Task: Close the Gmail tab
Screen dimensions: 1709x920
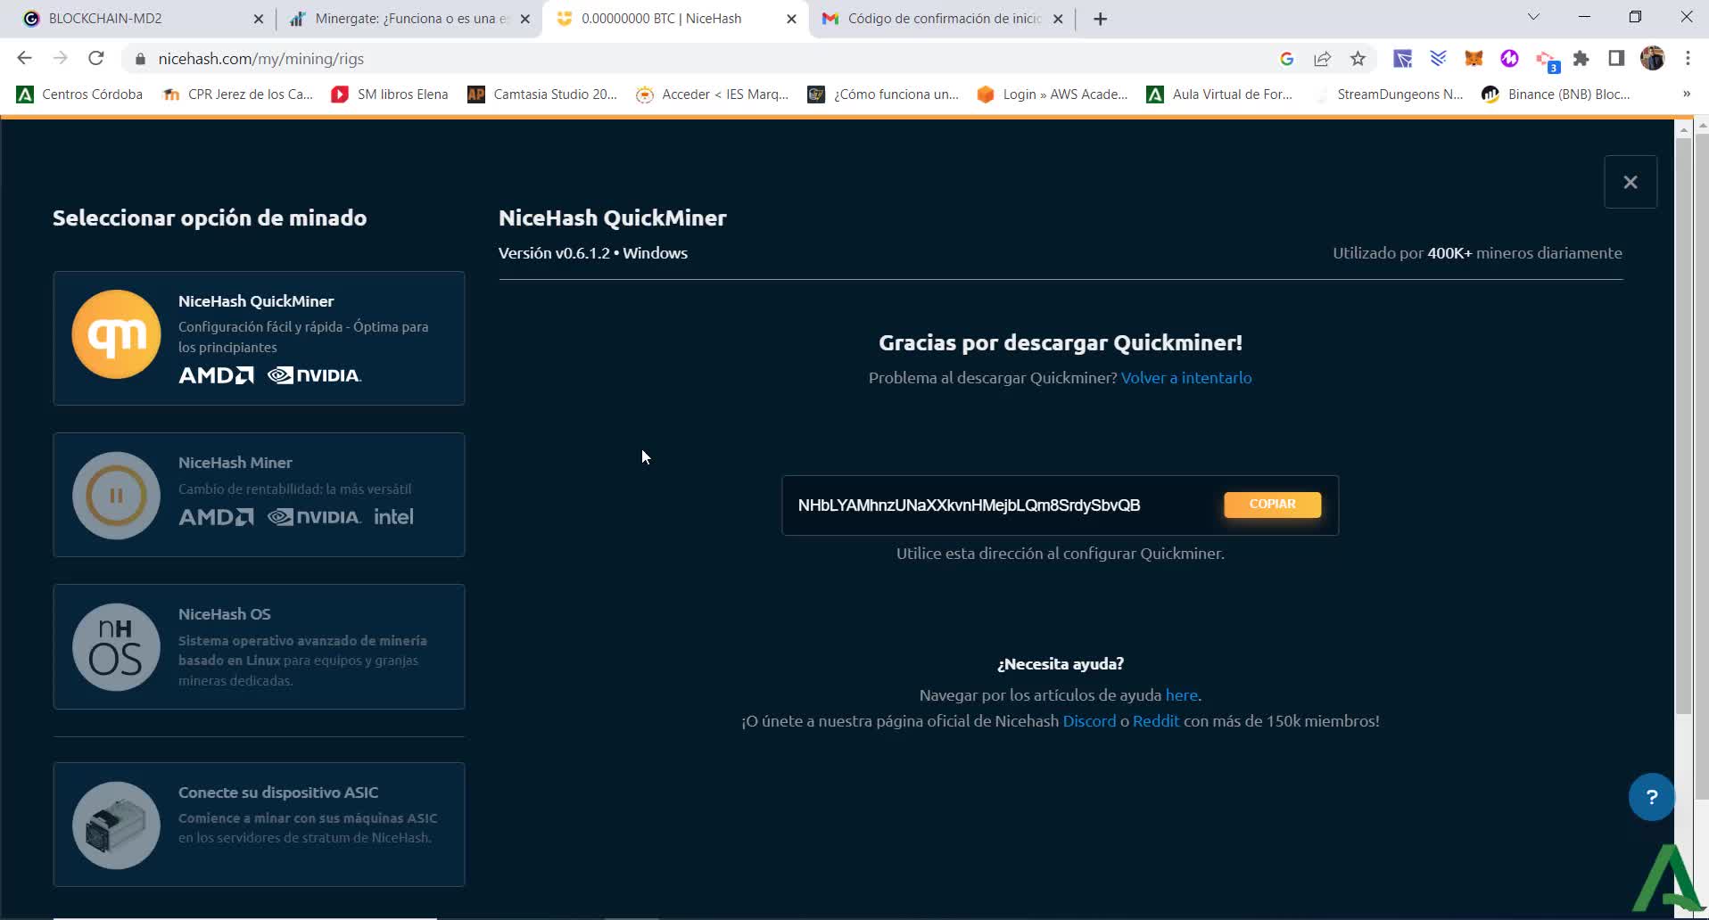Action: coord(1058,19)
